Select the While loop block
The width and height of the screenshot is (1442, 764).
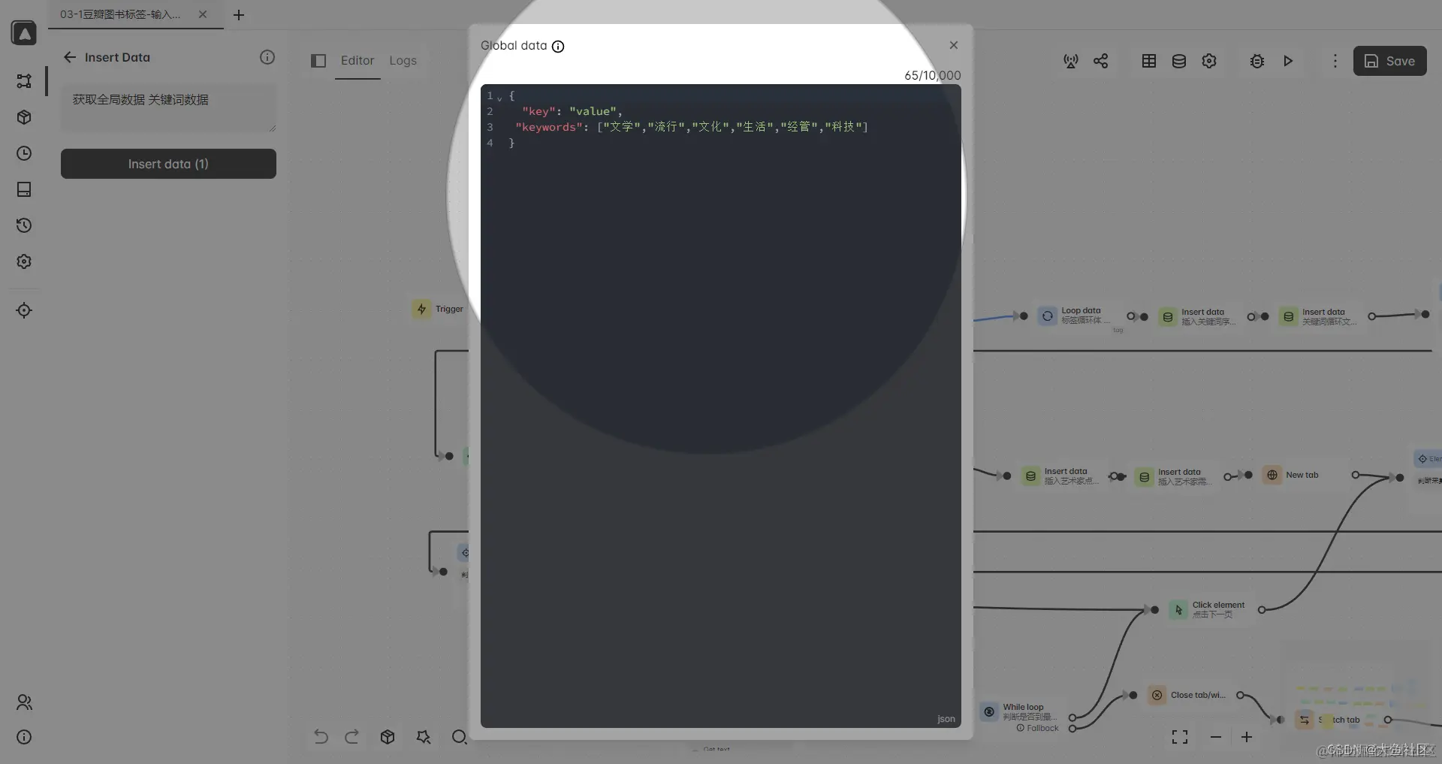pyautogui.click(x=1021, y=711)
